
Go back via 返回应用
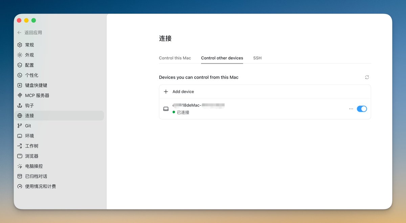pyautogui.click(x=33, y=32)
